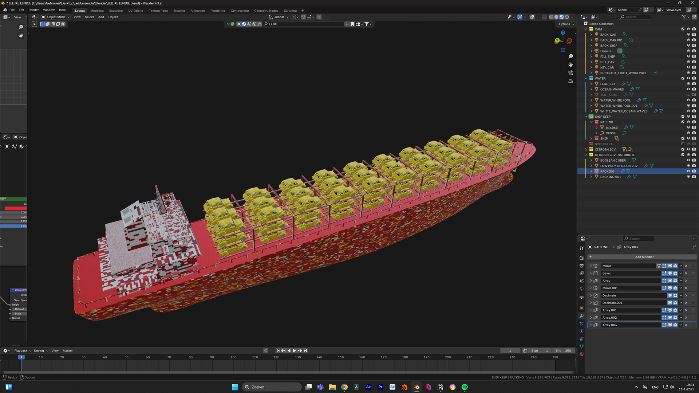Select rendered viewport shading

(567, 17)
